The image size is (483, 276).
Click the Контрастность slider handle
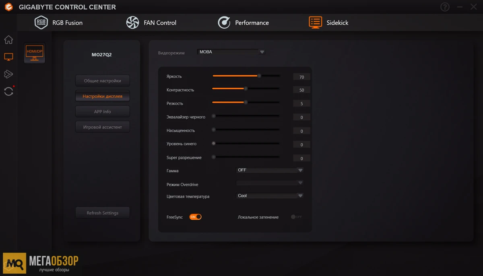click(x=246, y=89)
